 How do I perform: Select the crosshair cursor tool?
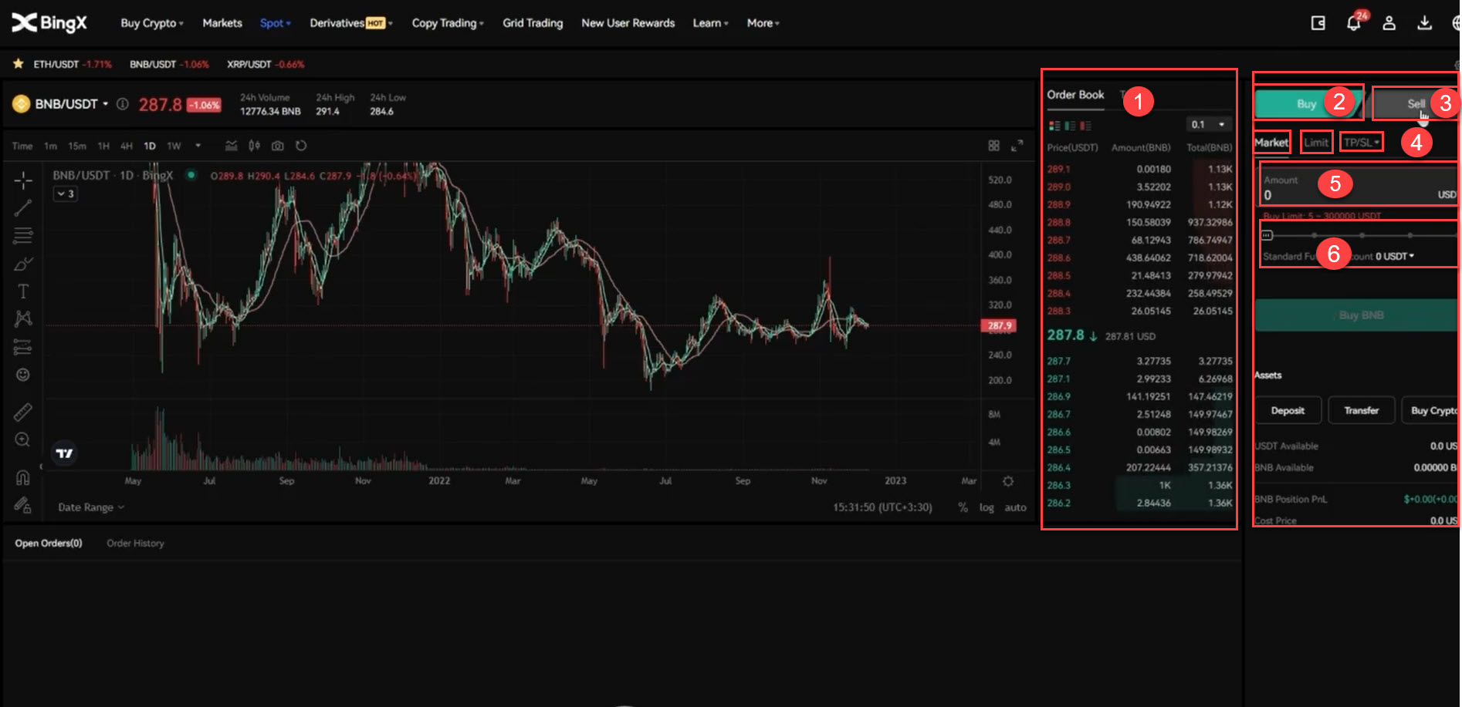[23, 180]
